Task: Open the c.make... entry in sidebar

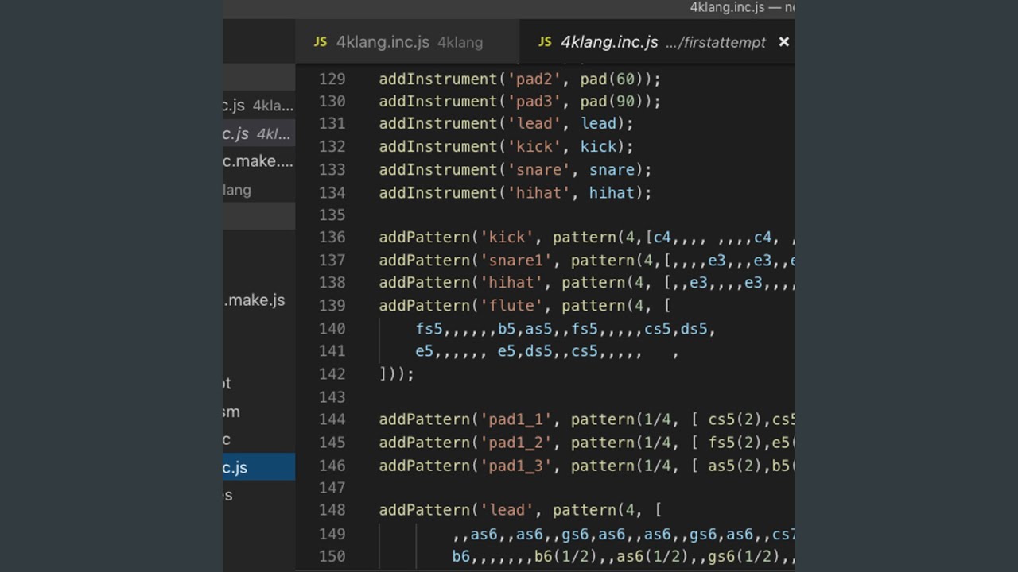Action: 258,161
